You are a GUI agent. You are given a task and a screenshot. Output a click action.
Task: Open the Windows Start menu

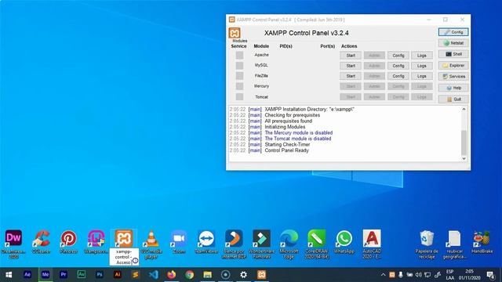9,275
